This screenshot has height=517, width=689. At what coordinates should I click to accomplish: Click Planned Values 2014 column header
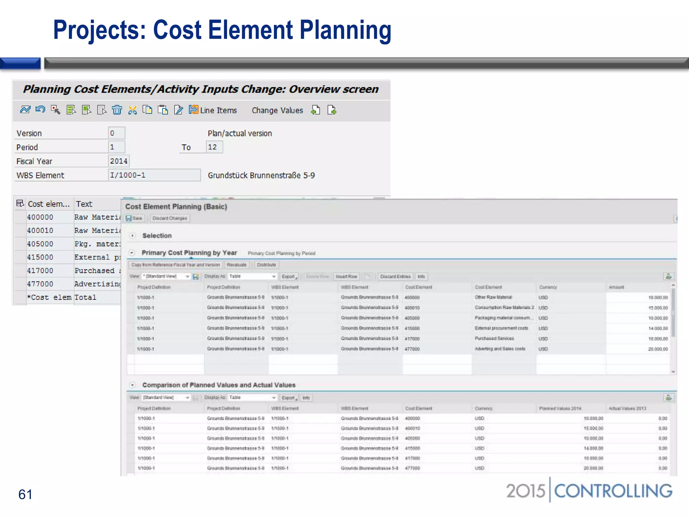pos(560,408)
